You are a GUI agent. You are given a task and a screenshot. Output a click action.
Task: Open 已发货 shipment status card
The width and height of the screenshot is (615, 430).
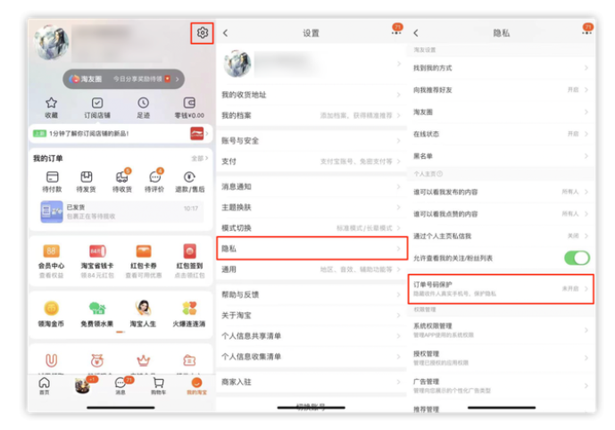(121, 211)
